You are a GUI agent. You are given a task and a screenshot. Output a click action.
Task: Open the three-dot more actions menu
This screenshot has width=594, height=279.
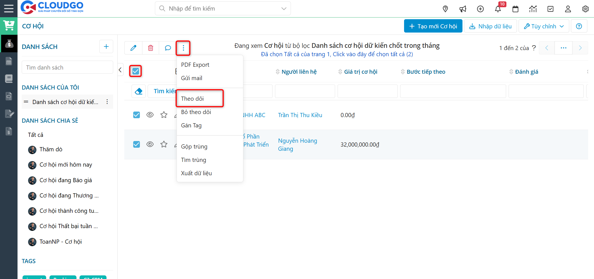coord(183,48)
